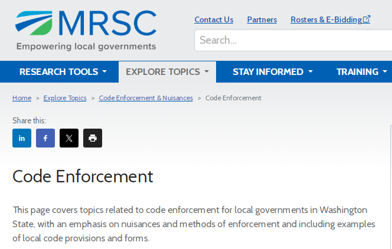Share page on Facebook

pos(45,138)
